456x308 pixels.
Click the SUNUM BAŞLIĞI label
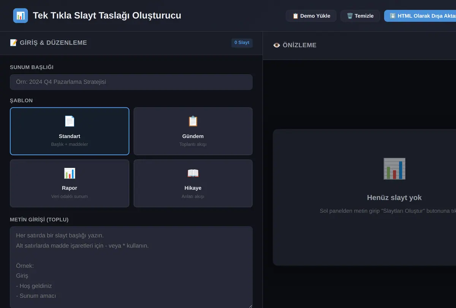(x=32, y=67)
